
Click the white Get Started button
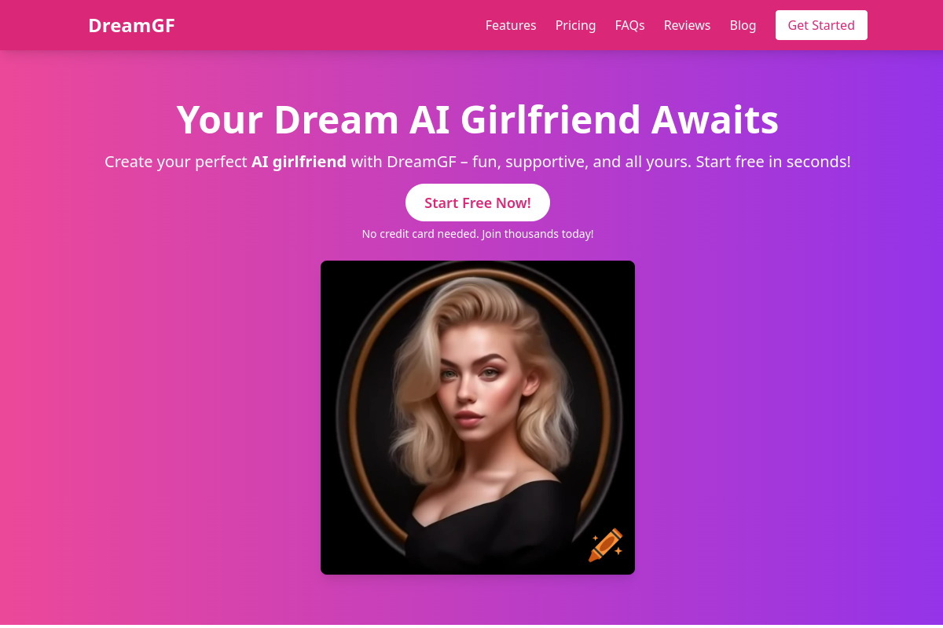pyautogui.click(x=821, y=25)
